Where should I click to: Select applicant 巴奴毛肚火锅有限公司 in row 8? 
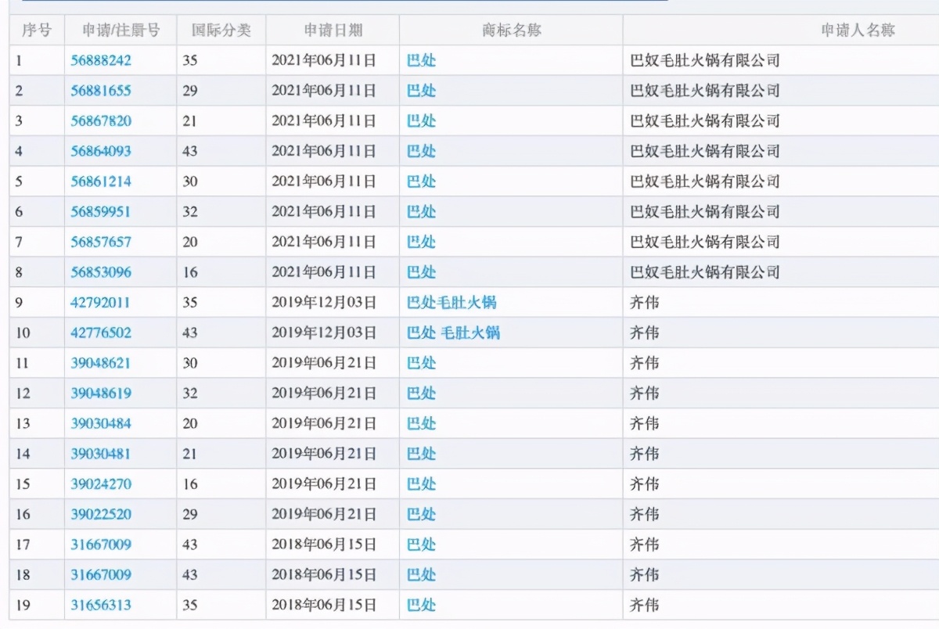tap(705, 272)
